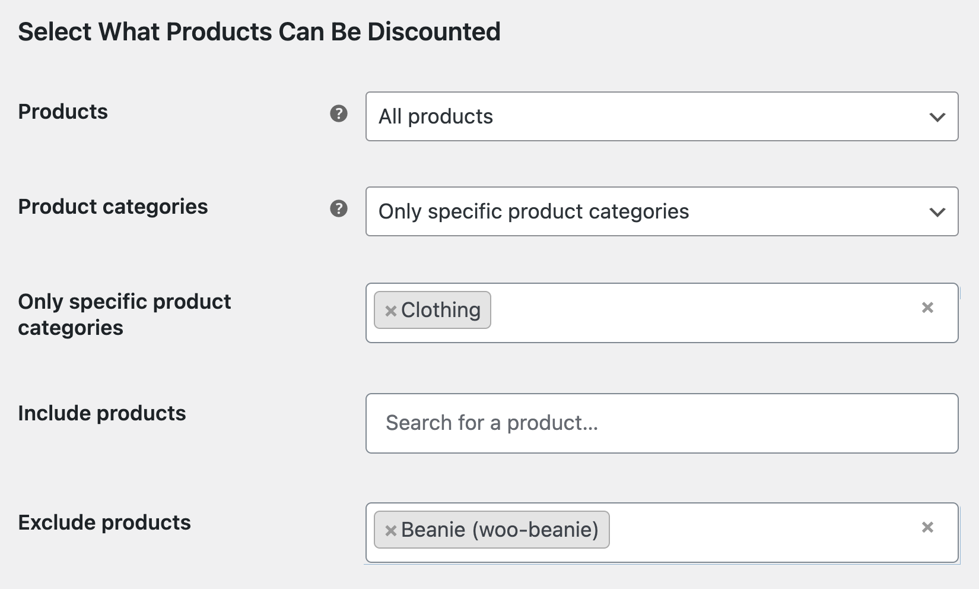Select the Clothing tag label

440,309
